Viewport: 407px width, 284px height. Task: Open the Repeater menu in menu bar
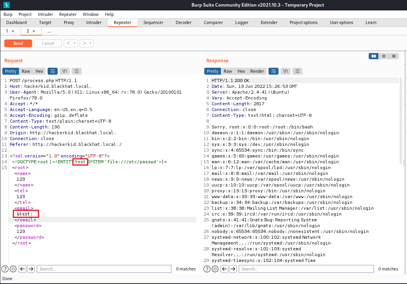(68, 14)
